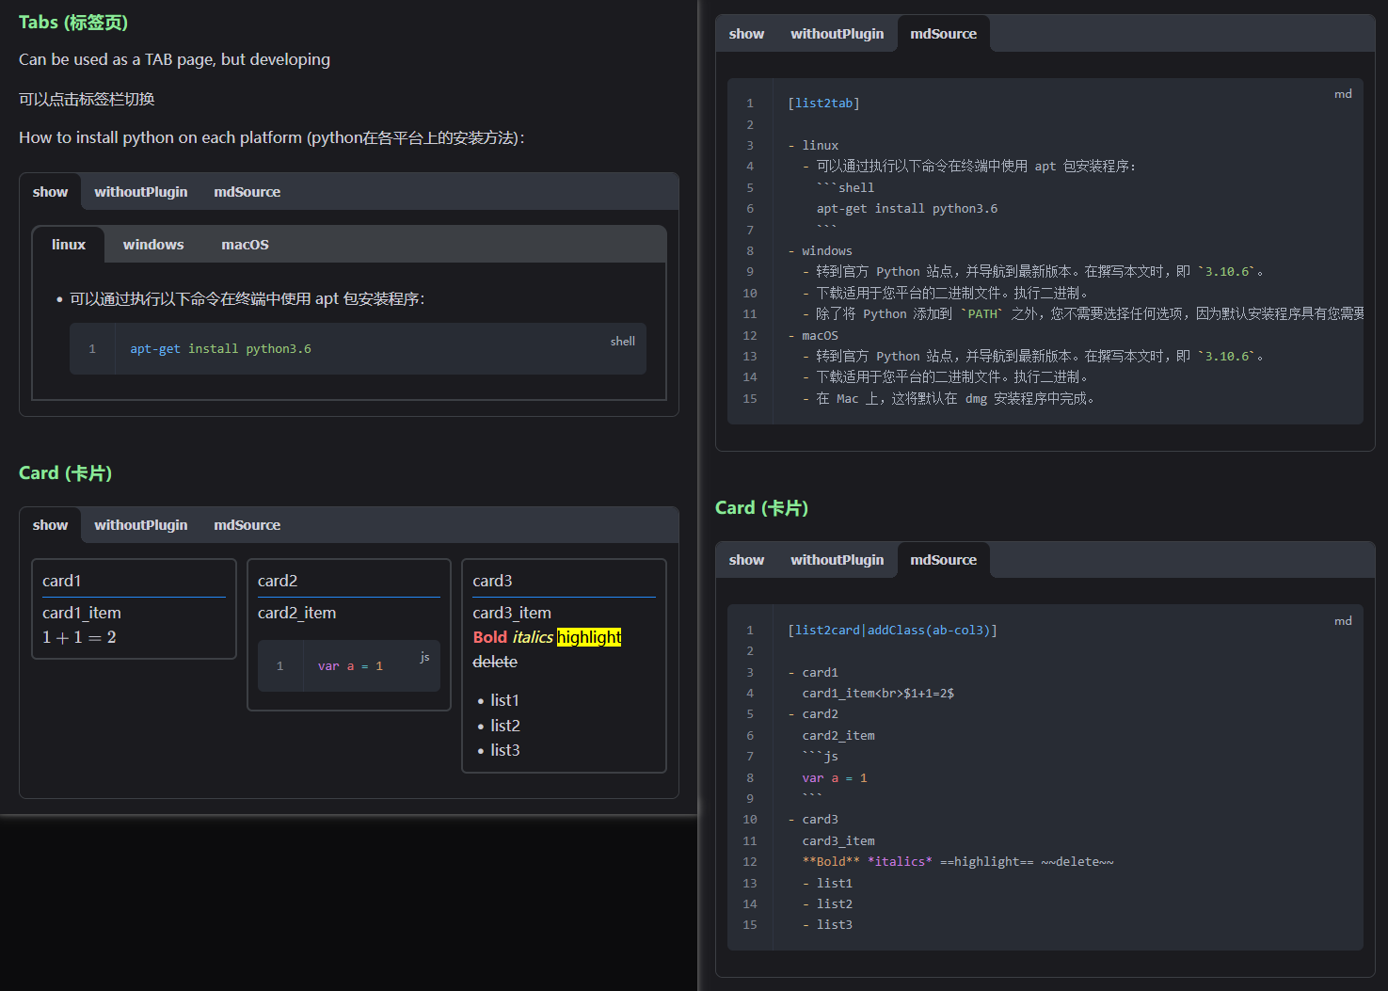Click the active linux tab
The image size is (1388, 991).
point(69,245)
